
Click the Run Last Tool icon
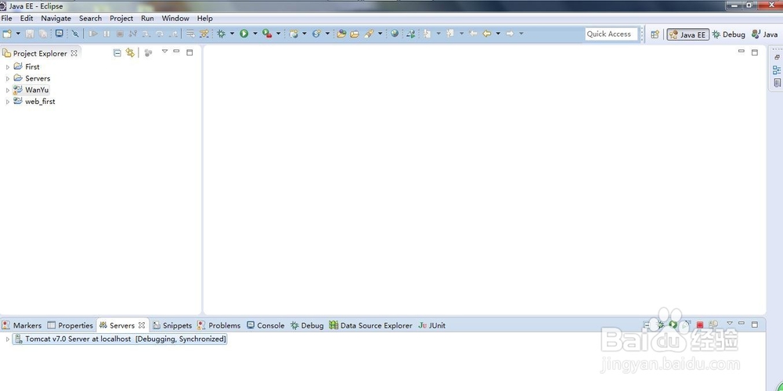pos(267,34)
